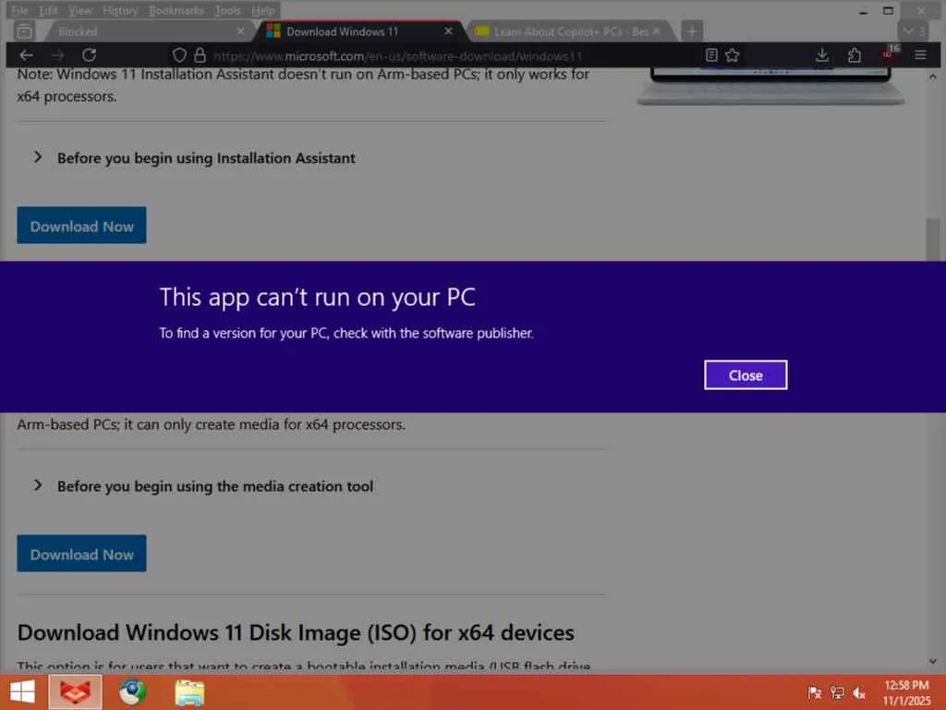Open the tracking protection shield icon
The image size is (946, 710).
pos(179,55)
